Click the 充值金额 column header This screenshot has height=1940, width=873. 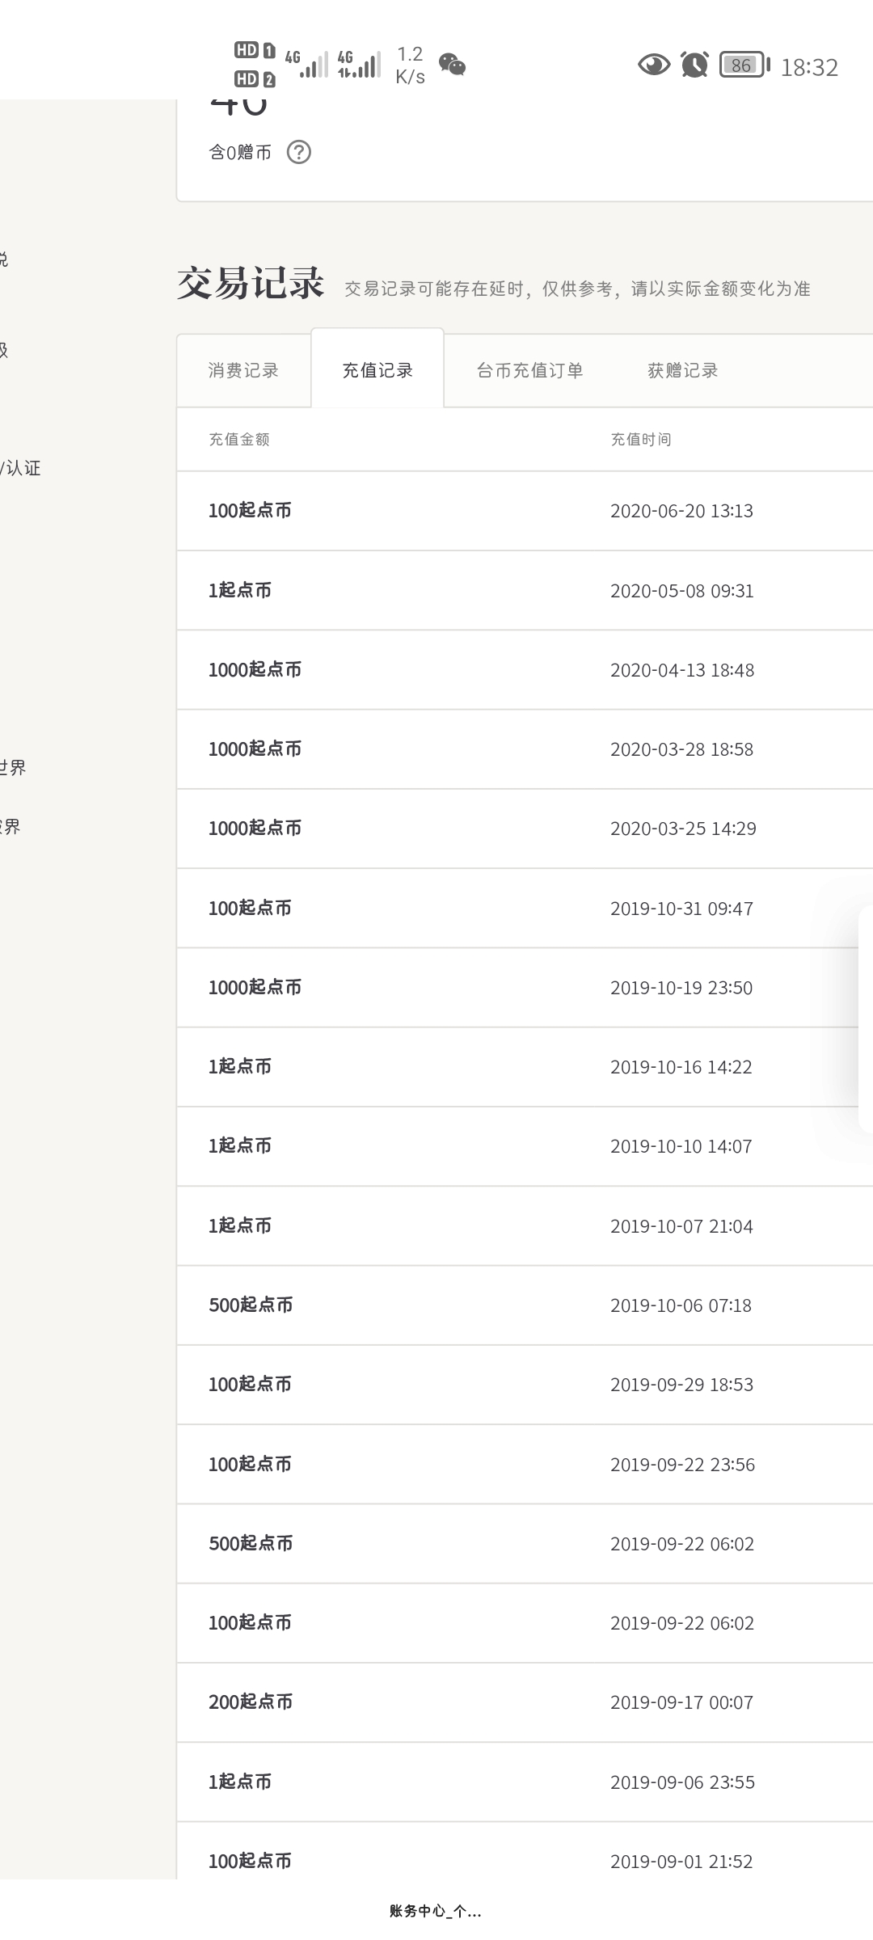coord(239,439)
